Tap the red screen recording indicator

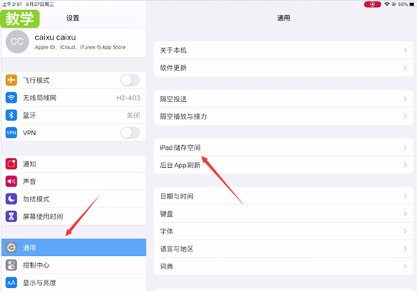point(372,5)
